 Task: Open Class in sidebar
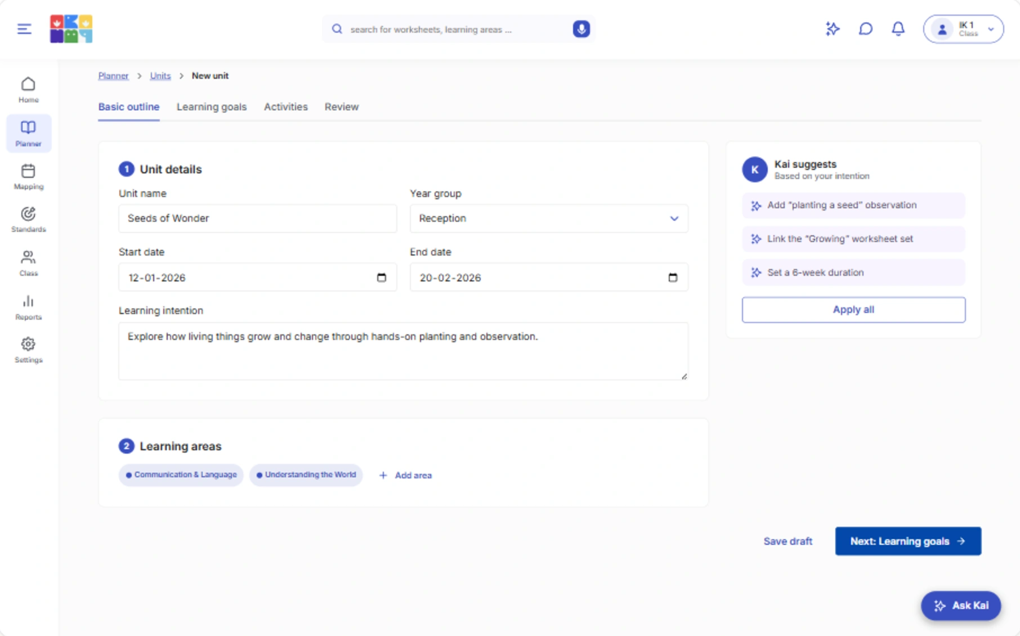[28, 263]
